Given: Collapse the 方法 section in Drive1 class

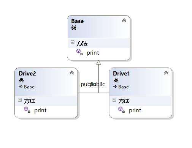Looking at the screenshot, I should click(x=114, y=100).
